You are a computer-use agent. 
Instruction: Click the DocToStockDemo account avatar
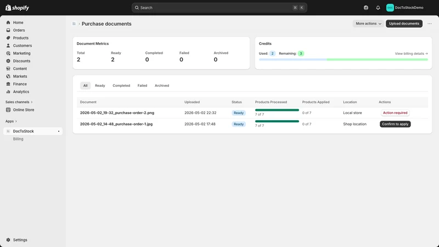click(x=390, y=8)
